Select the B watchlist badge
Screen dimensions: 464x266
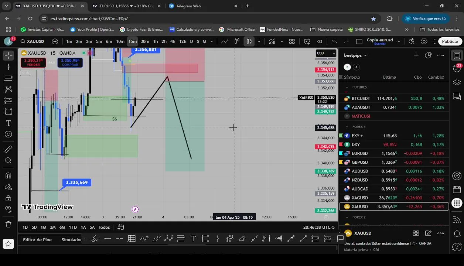point(347,67)
